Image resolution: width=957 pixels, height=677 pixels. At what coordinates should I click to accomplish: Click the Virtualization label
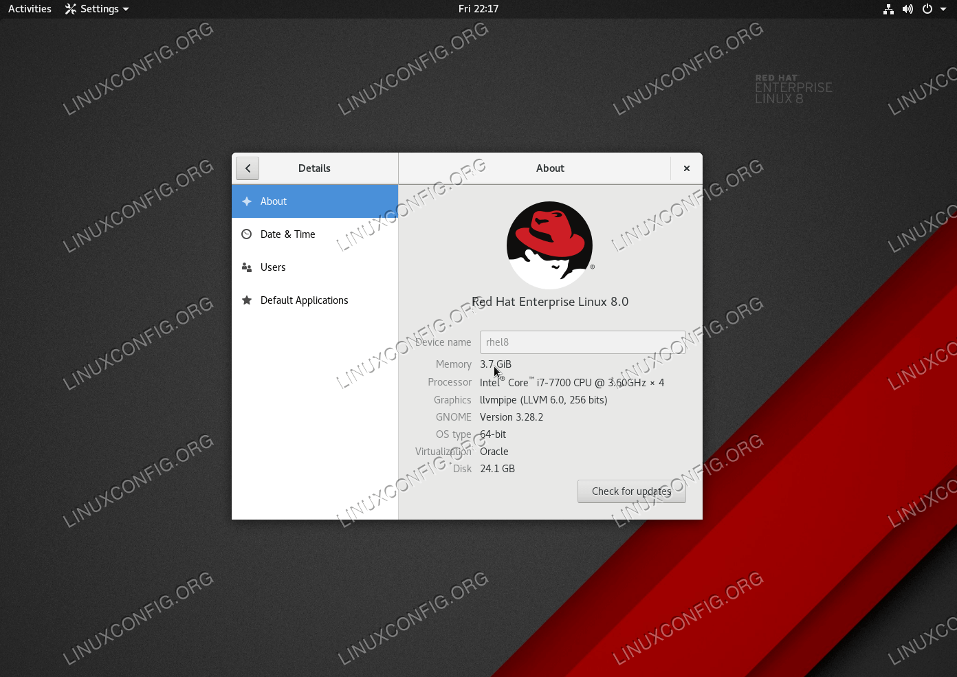443,452
